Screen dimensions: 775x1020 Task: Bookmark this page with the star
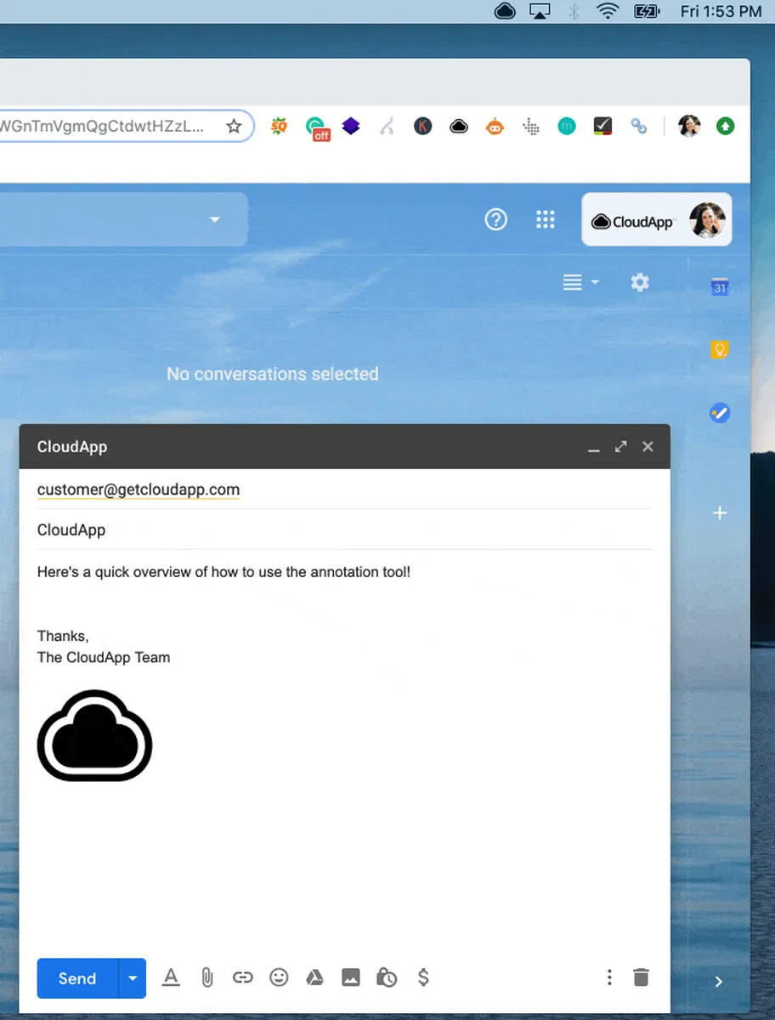(234, 127)
